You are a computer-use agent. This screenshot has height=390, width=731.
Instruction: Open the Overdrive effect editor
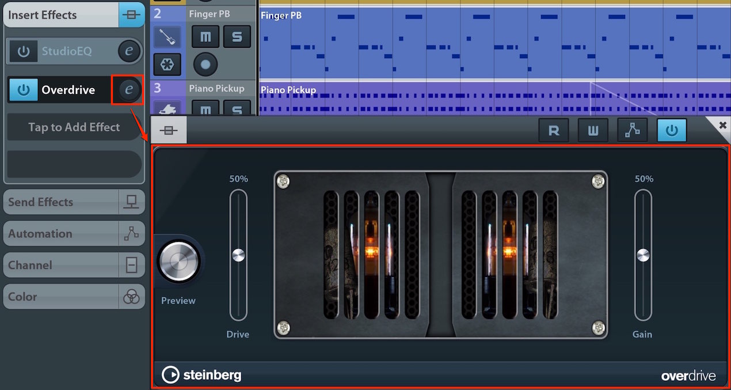(129, 90)
